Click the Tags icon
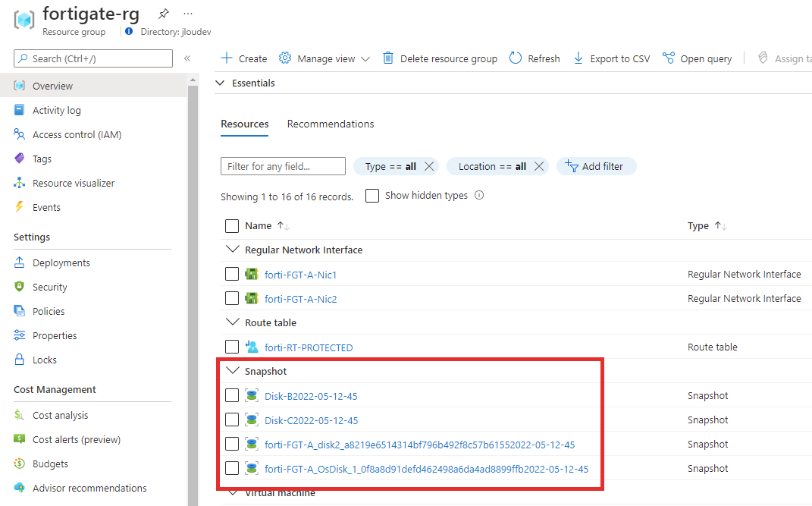 point(20,159)
